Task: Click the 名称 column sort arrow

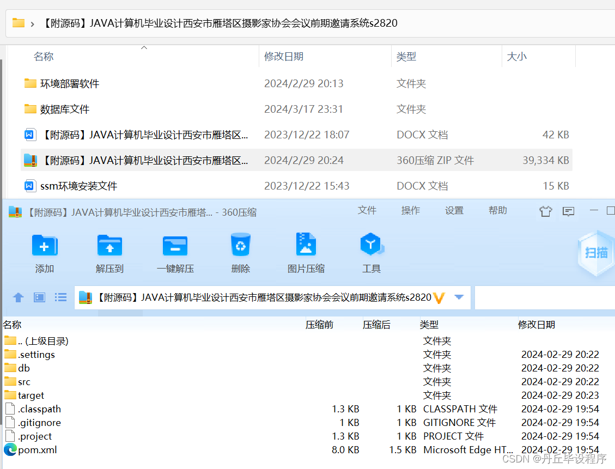Action: click(x=144, y=48)
